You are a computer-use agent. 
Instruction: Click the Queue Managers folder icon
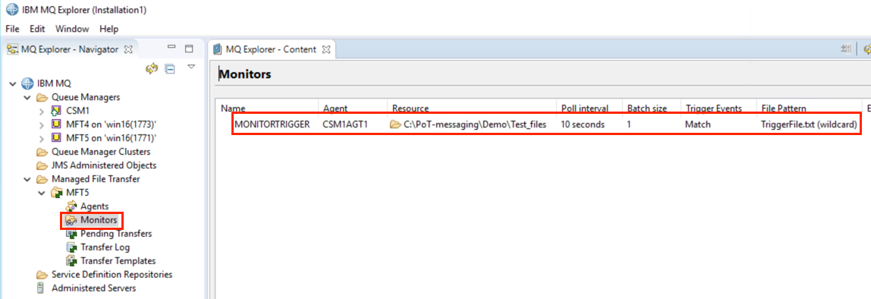42,97
